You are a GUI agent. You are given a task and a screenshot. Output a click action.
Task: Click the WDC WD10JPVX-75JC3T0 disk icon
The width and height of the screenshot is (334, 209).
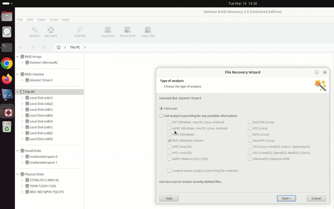27,192
